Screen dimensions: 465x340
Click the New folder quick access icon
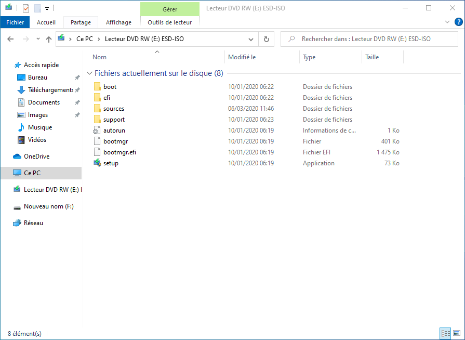37,8
